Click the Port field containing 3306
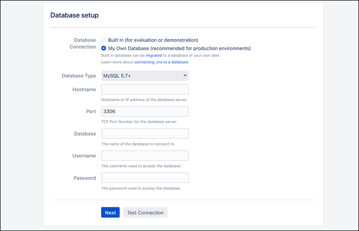Viewport: 359px width, 231px height. pos(145,111)
